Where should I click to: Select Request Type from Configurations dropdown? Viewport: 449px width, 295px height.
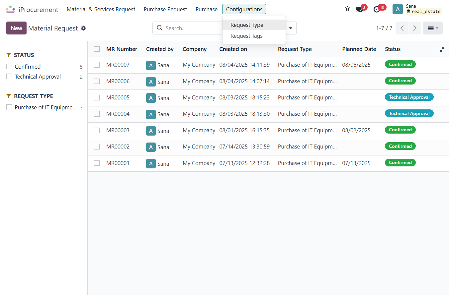[254, 25]
